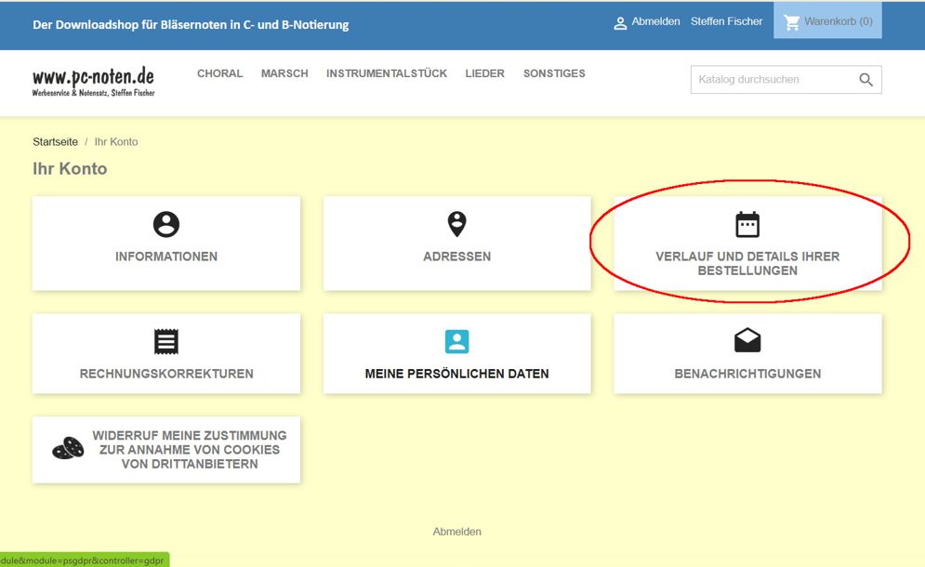Open the Steffen Fischer account link
This screenshot has width=925, height=567.
(x=726, y=21)
